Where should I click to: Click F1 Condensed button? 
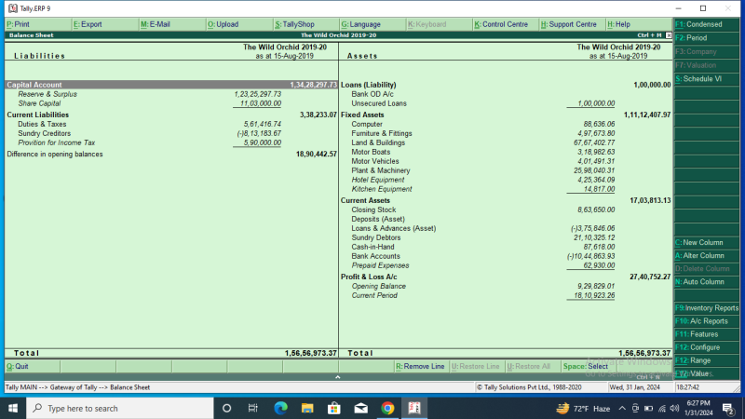point(707,24)
